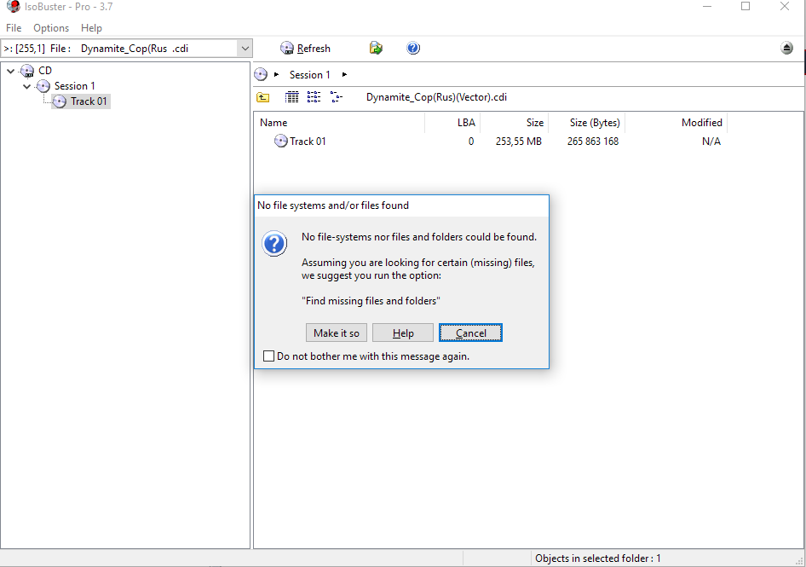This screenshot has width=806, height=567.
Task: Switch to the two-column list view icon
Action: click(314, 97)
